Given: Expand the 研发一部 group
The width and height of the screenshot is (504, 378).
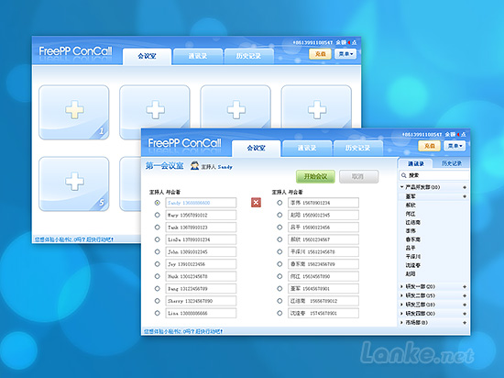Looking at the screenshot, I should pos(401,286).
